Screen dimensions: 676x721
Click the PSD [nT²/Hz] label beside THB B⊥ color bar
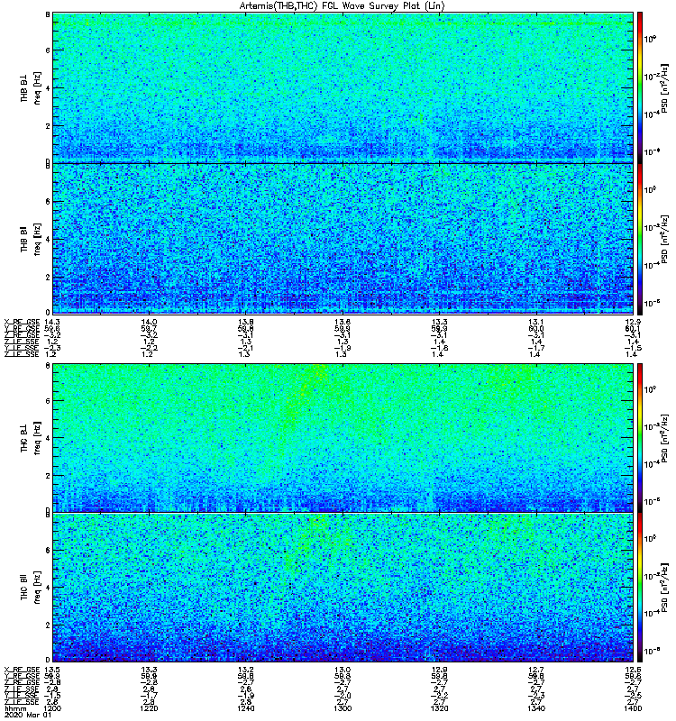tap(664, 87)
